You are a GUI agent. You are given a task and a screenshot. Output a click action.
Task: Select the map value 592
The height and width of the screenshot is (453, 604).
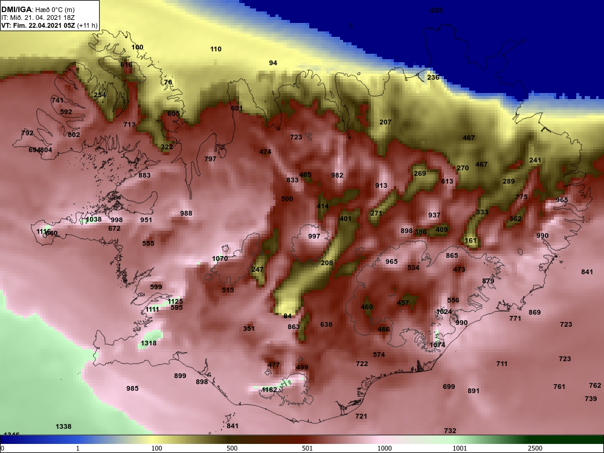click(66, 112)
